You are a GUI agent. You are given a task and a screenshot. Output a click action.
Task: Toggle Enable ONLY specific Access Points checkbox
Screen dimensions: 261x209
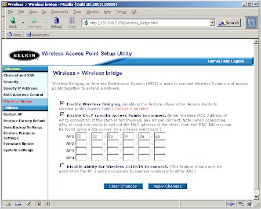[62, 114]
